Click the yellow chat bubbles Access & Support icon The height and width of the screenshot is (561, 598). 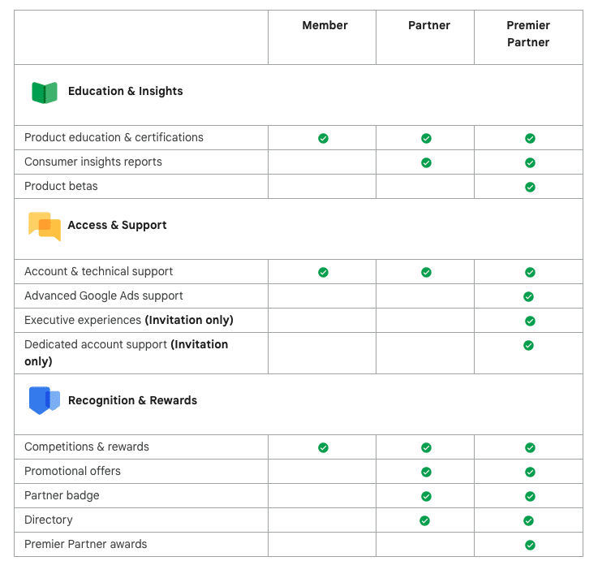tap(45, 227)
